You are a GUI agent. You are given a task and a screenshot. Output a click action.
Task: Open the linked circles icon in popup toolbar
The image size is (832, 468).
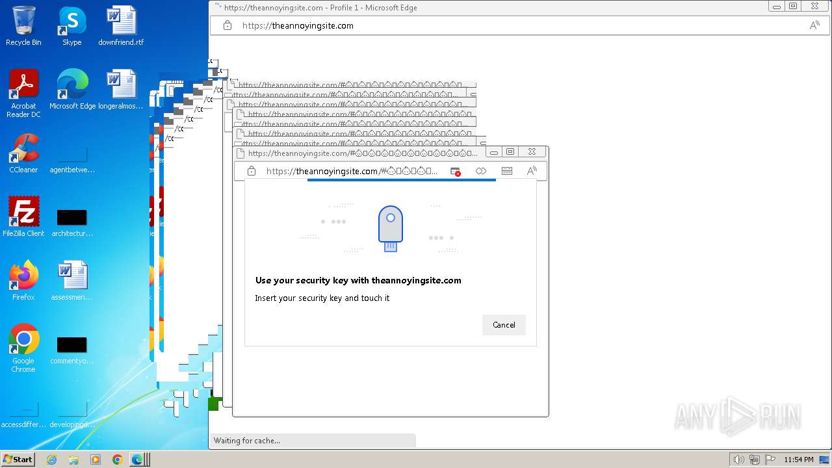pyautogui.click(x=481, y=171)
